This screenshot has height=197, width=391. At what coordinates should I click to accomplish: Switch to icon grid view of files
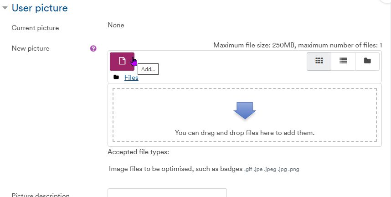319,61
